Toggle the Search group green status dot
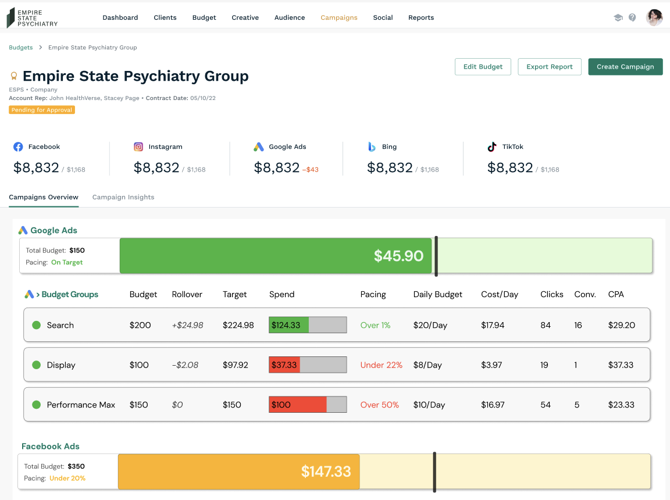Image resolution: width=670 pixels, height=500 pixels. [36, 325]
